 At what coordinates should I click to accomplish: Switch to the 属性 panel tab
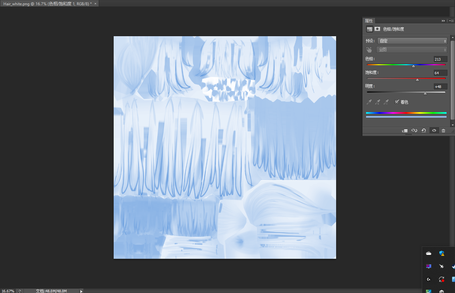point(369,21)
